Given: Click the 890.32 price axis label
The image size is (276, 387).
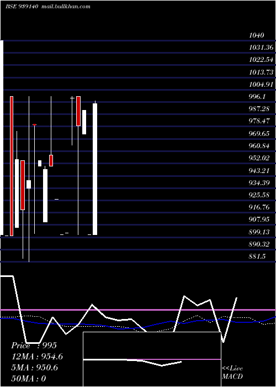Looking at the screenshot, I should tap(259, 244).
